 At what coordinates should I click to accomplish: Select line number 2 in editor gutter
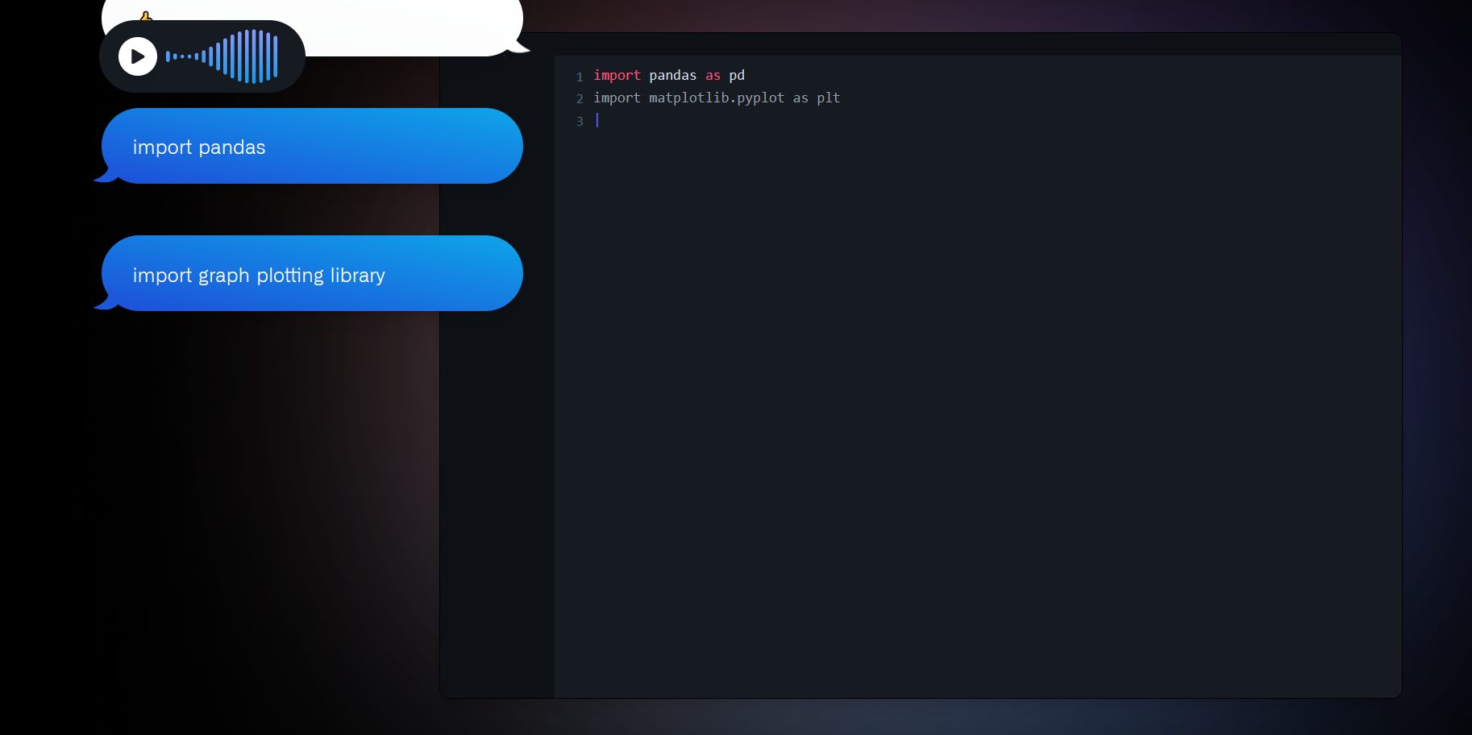(x=580, y=98)
